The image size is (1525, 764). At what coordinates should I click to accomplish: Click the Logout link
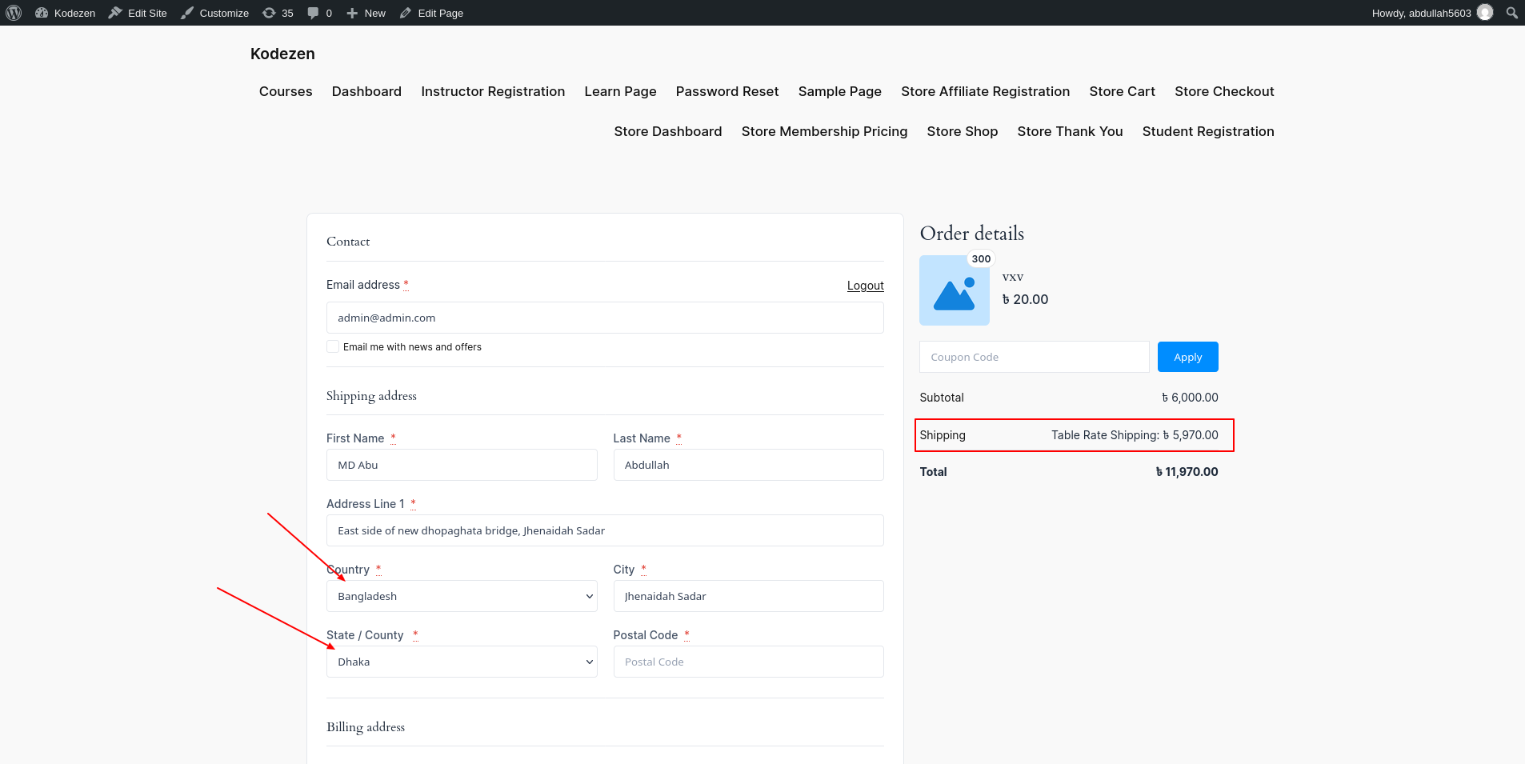coord(866,286)
